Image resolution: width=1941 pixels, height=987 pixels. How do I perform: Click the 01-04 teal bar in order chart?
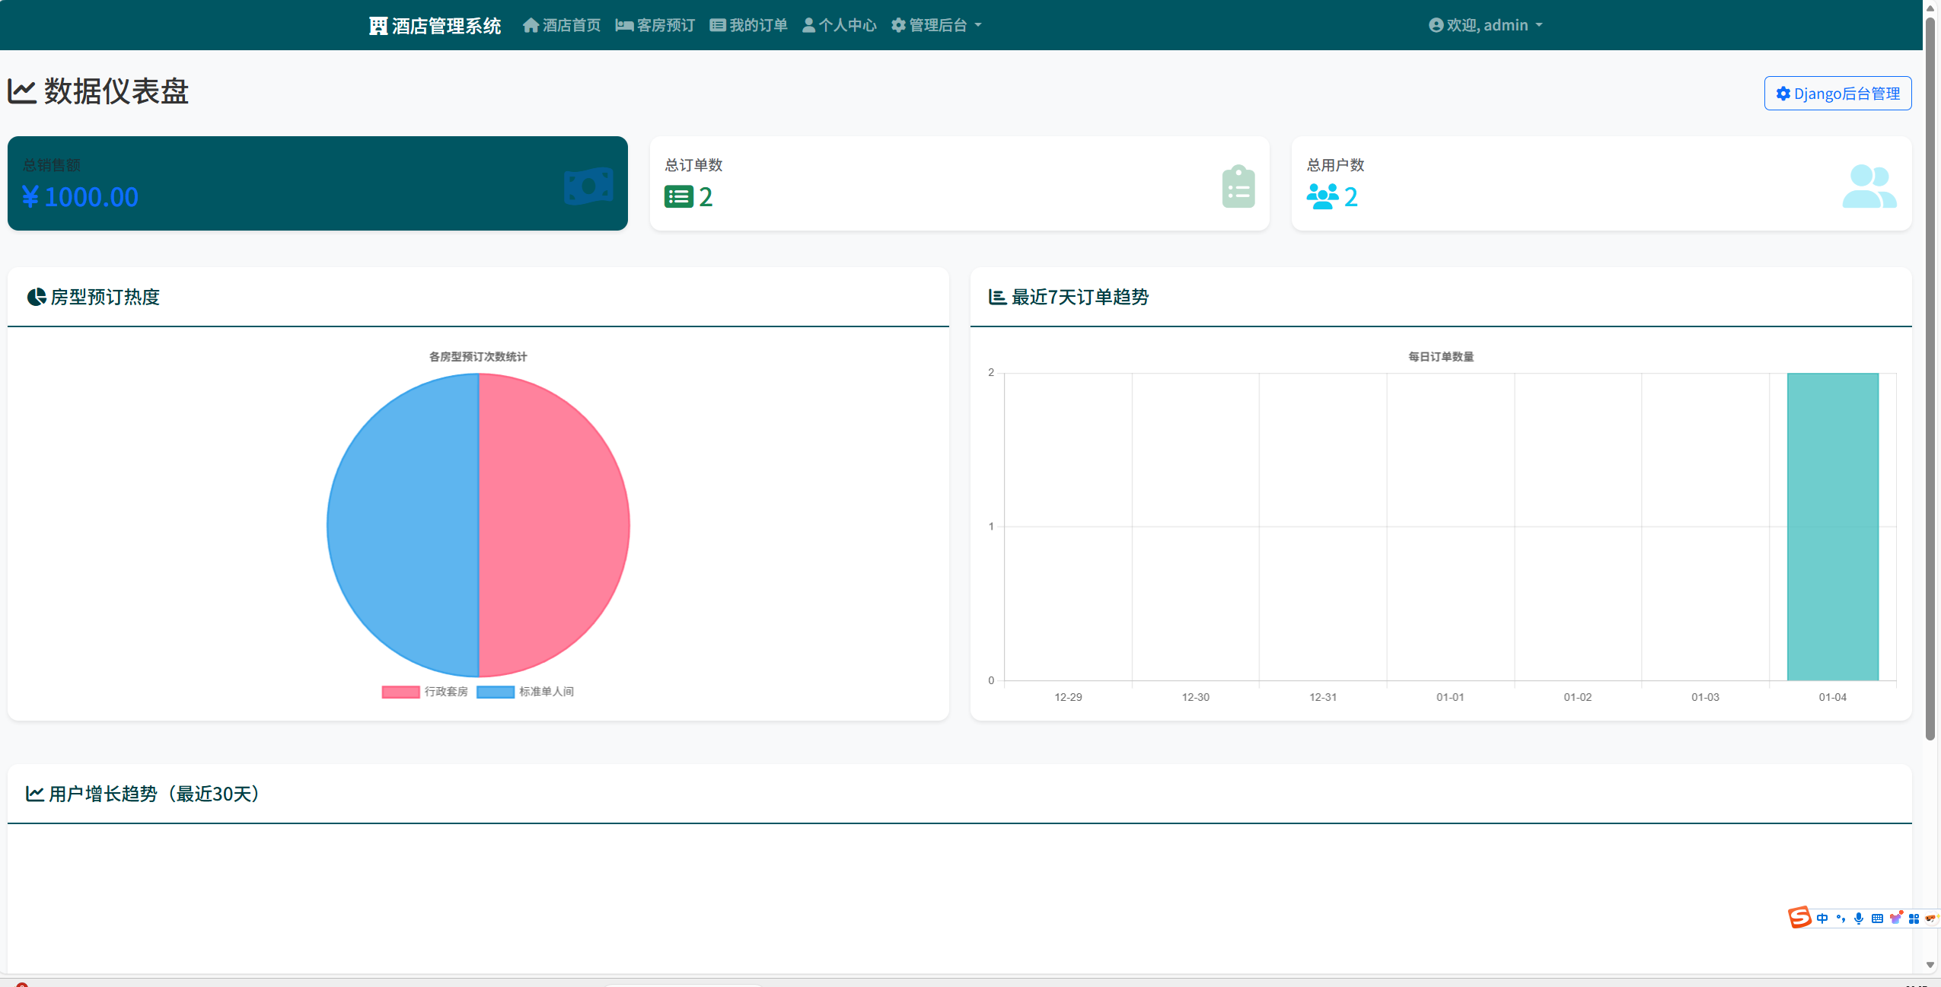[1833, 527]
